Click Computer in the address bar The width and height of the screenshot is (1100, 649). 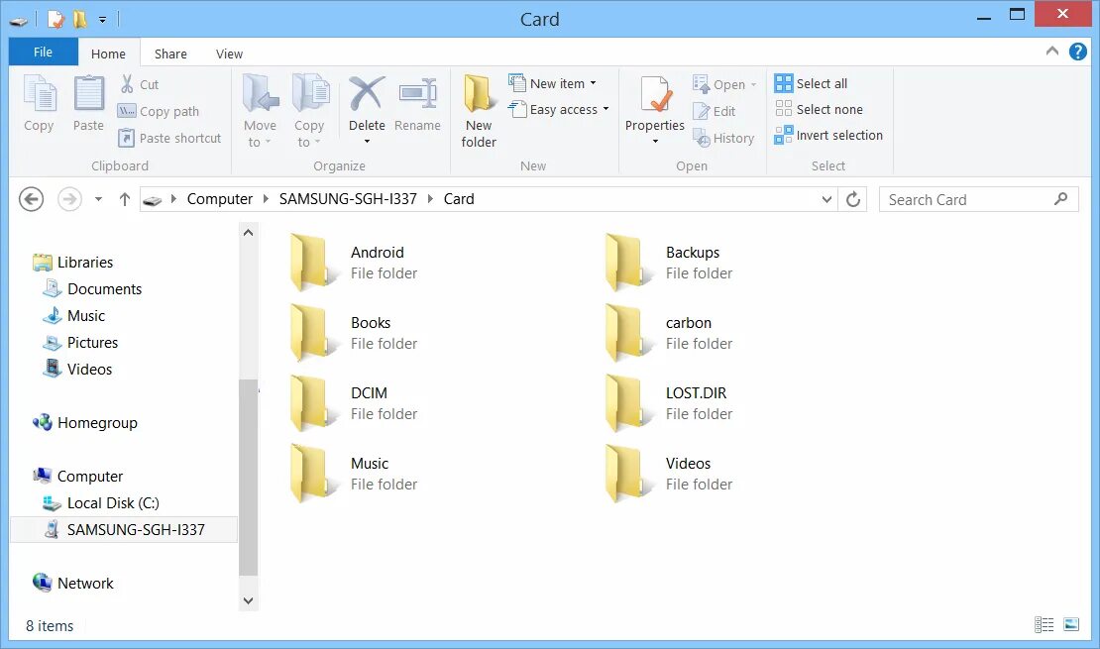220,199
